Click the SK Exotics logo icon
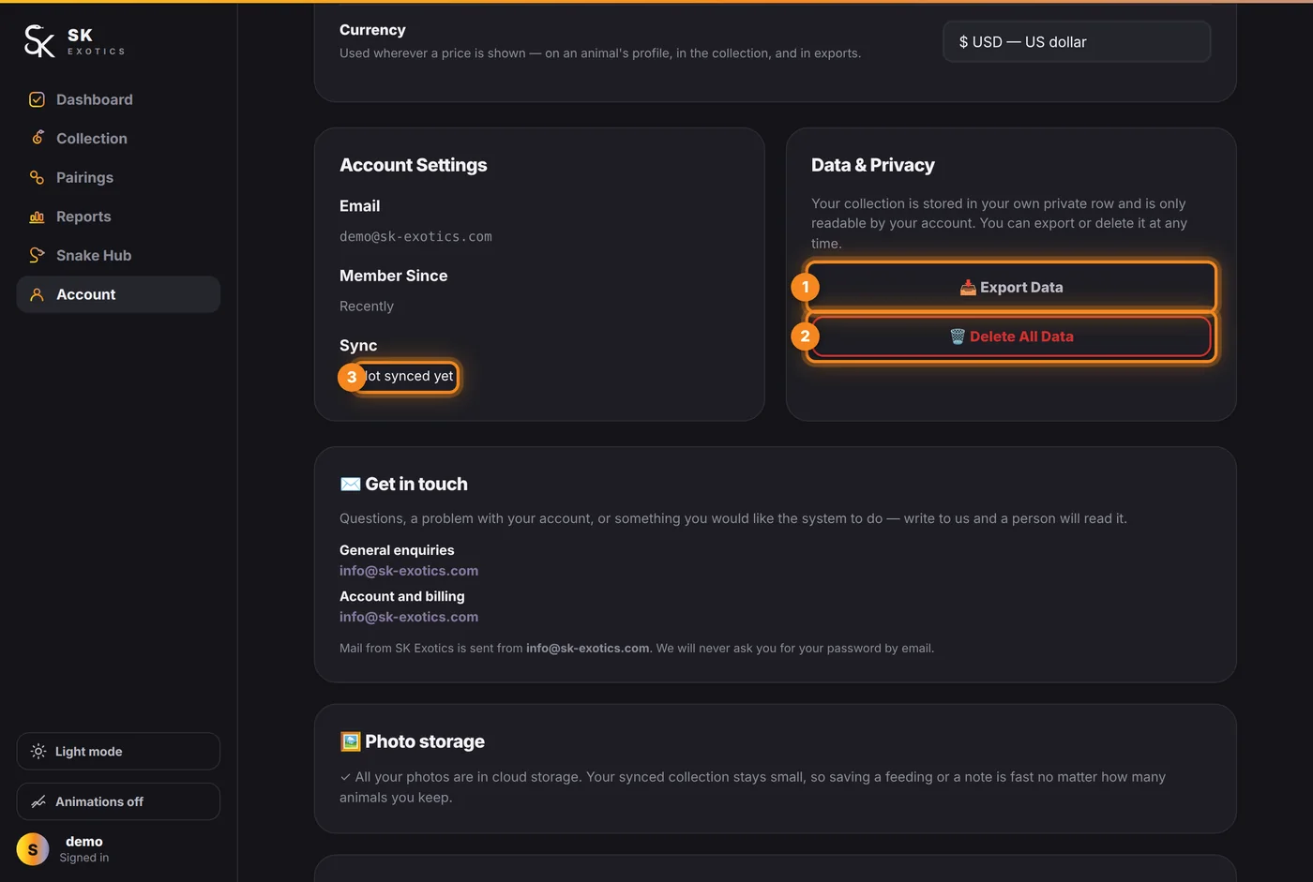This screenshot has height=882, width=1313. point(39,41)
